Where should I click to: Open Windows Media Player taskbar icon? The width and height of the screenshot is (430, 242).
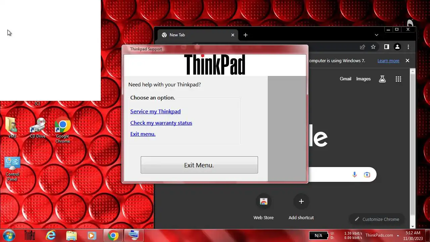click(92, 236)
